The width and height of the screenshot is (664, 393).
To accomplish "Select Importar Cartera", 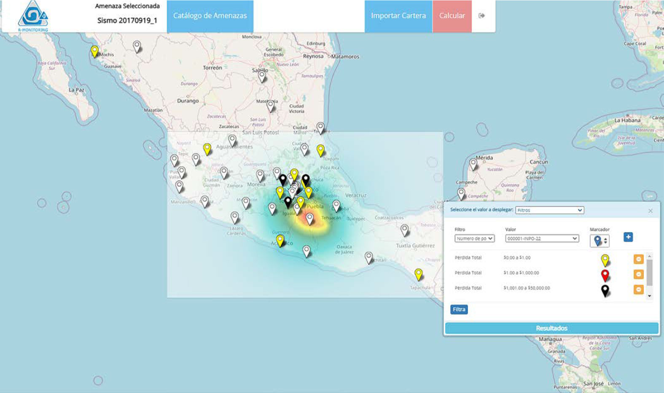I will pos(398,16).
